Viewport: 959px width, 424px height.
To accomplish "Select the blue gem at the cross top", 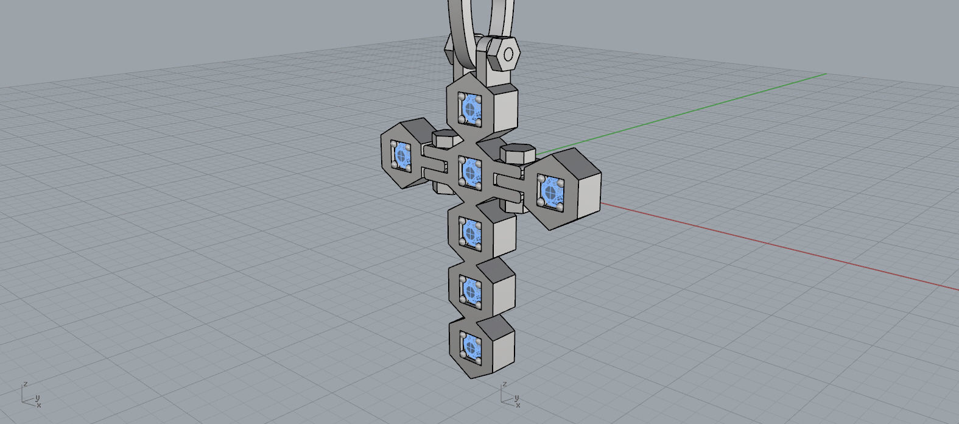I will point(471,110).
